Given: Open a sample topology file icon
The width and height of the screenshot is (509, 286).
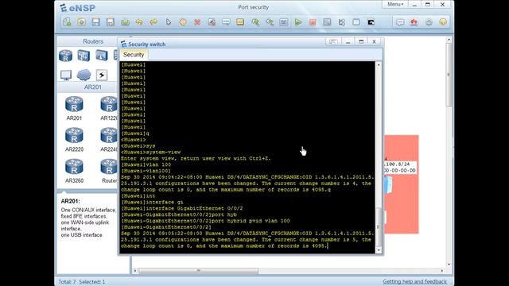Looking at the screenshot, I should point(81,22).
